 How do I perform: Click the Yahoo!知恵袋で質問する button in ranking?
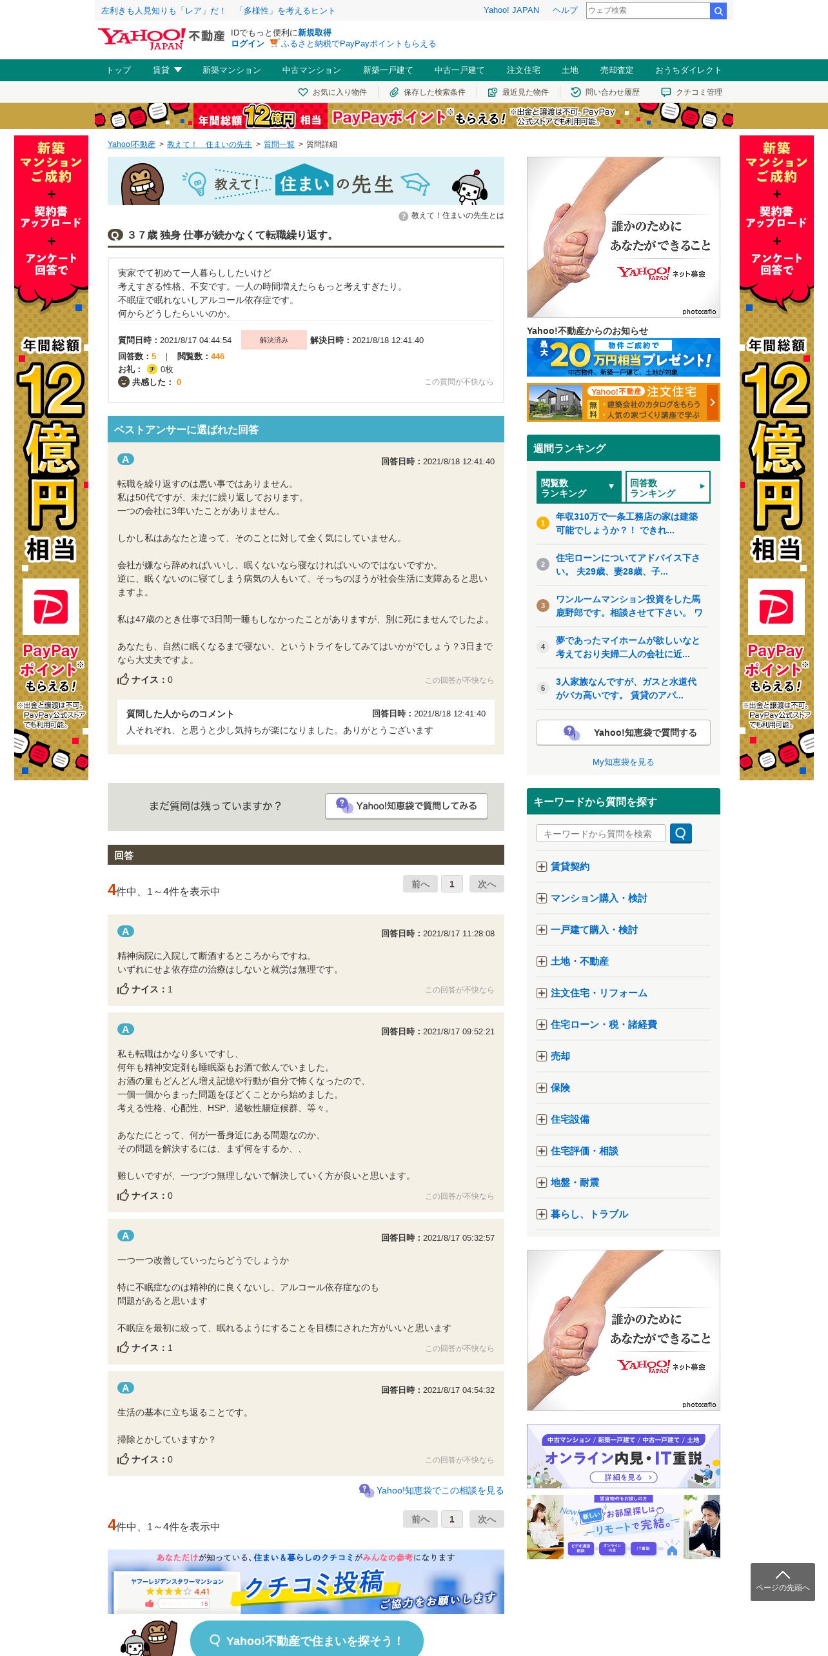pos(624,733)
